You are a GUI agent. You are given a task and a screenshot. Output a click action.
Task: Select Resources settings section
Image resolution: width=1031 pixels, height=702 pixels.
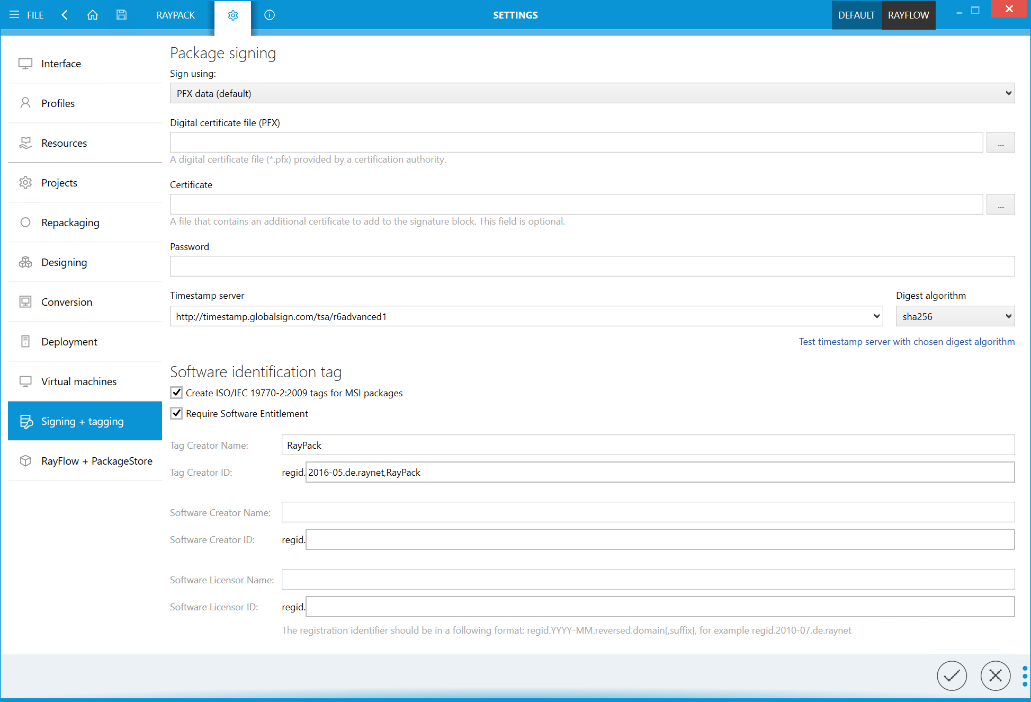point(85,143)
